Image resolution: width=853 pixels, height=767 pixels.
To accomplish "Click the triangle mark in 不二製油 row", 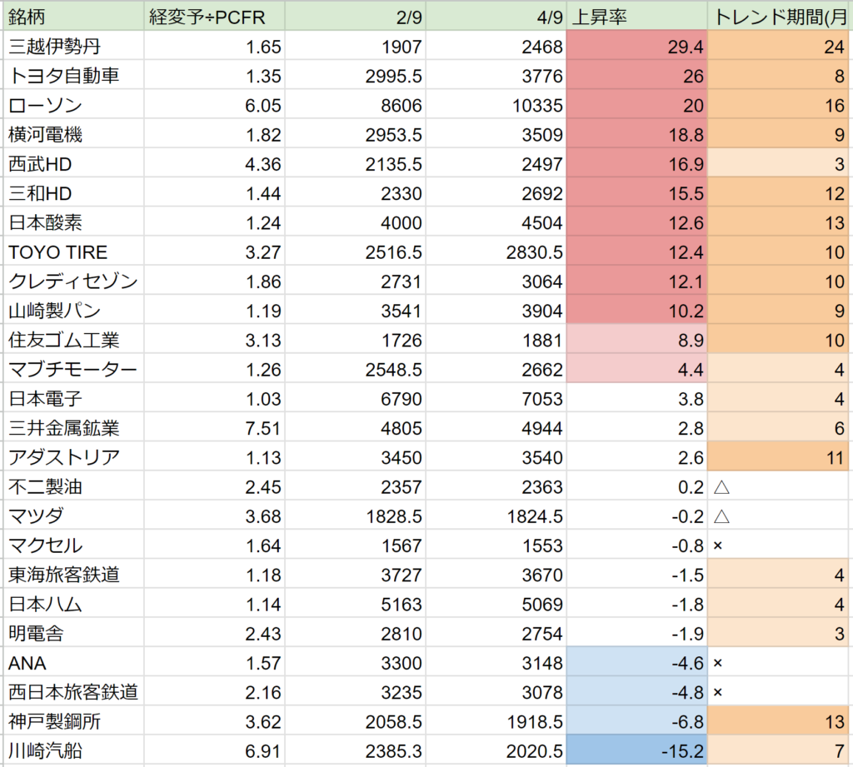I will click(721, 487).
